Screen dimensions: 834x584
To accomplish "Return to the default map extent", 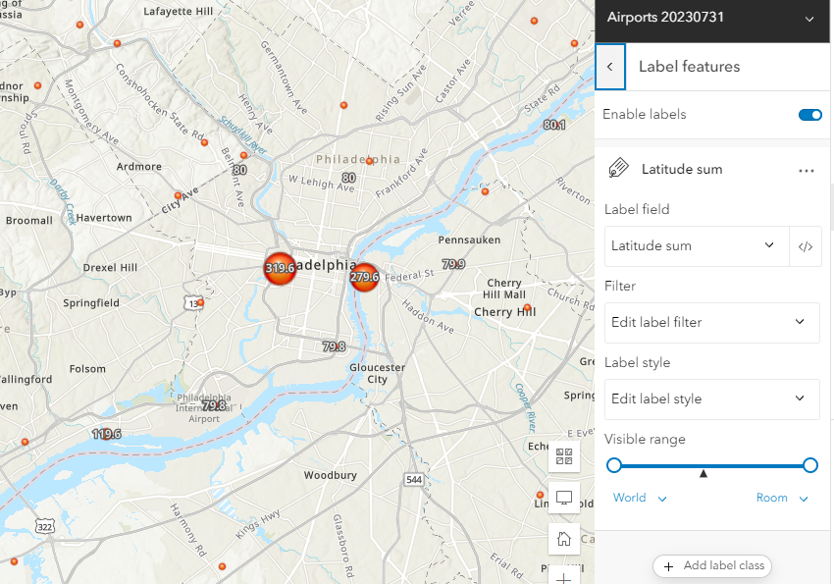I will click(x=564, y=539).
